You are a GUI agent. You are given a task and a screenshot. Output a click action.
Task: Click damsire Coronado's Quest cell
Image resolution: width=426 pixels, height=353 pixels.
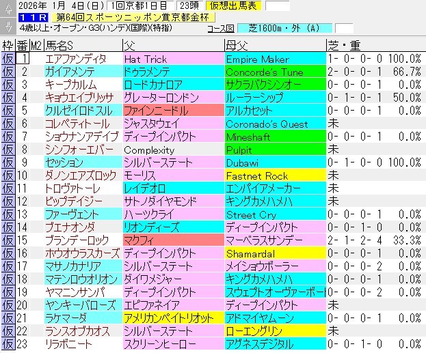point(275,124)
